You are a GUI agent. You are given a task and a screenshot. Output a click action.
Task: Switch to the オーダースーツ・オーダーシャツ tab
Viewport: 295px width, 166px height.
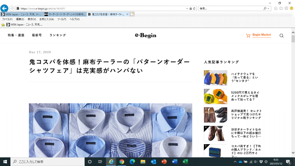[65, 14]
